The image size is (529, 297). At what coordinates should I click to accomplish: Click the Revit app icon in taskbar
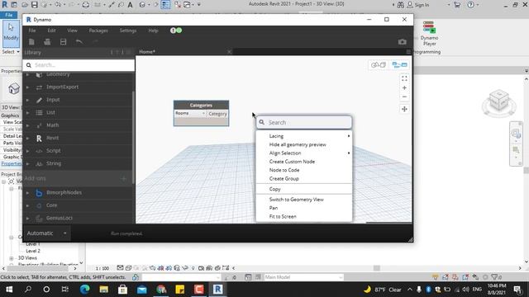click(x=217, y=290)
